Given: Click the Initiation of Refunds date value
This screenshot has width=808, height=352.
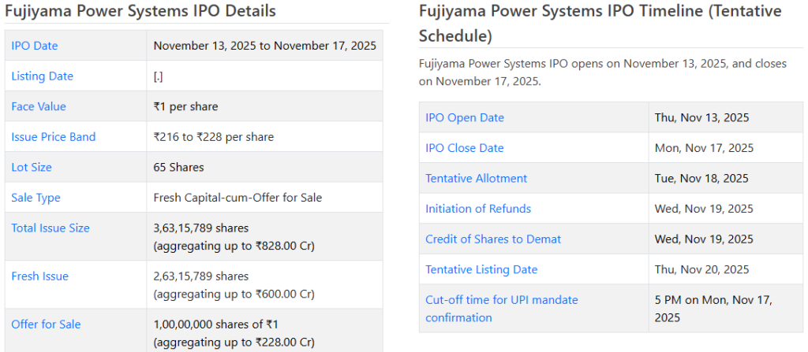Looking at the screenshot, I should (x=704, y=209).
